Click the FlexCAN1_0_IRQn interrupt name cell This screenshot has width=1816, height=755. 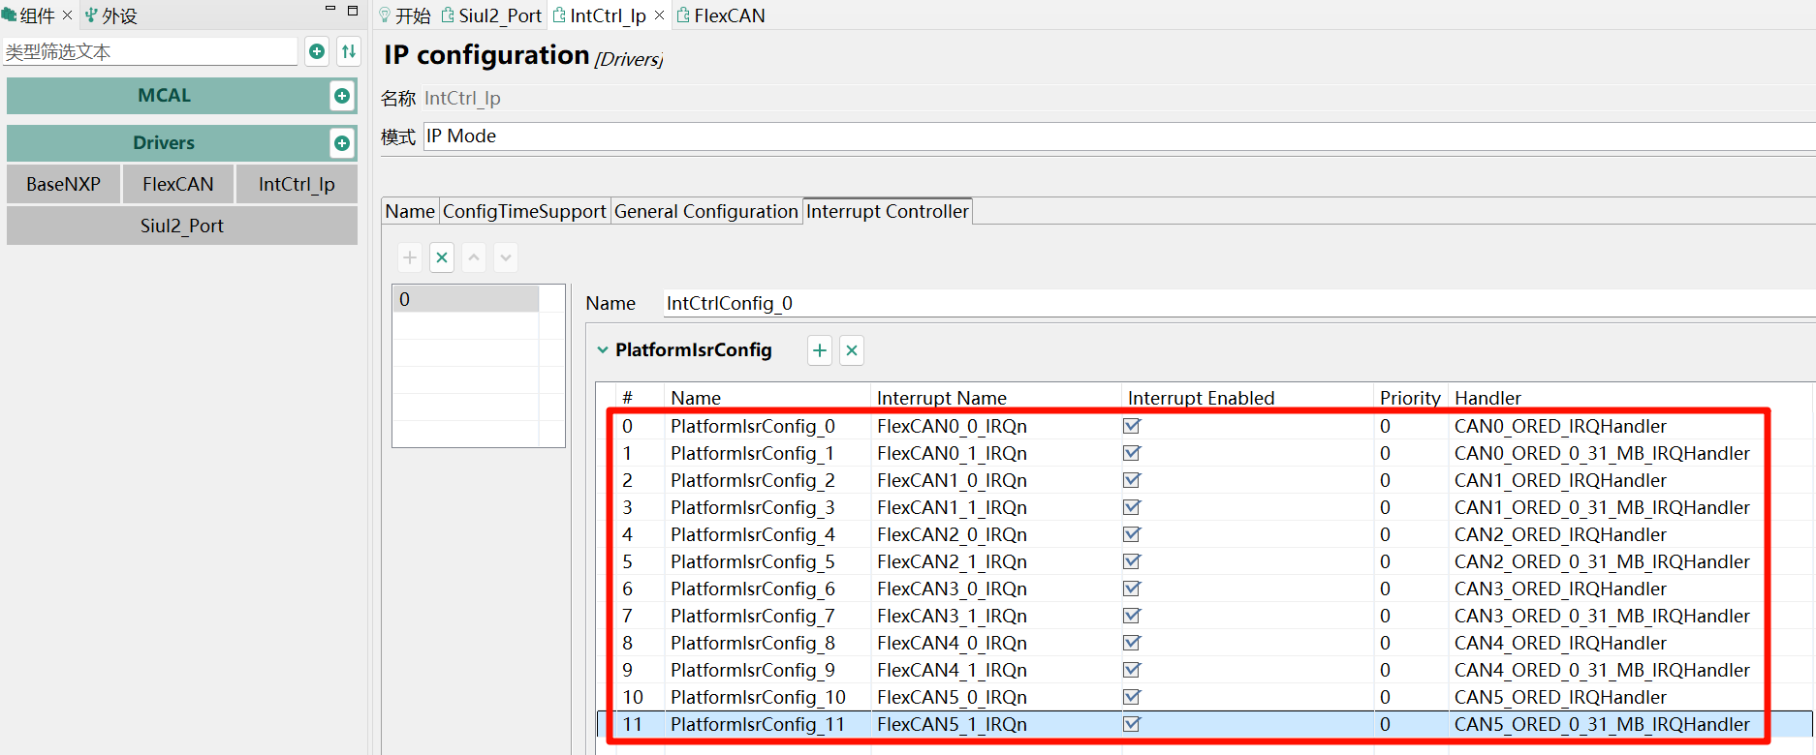pyautogui.click(x=952, y=480)
